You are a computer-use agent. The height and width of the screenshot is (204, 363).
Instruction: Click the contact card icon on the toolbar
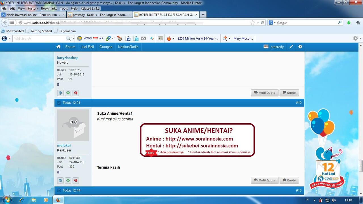[x=160, y=38]
